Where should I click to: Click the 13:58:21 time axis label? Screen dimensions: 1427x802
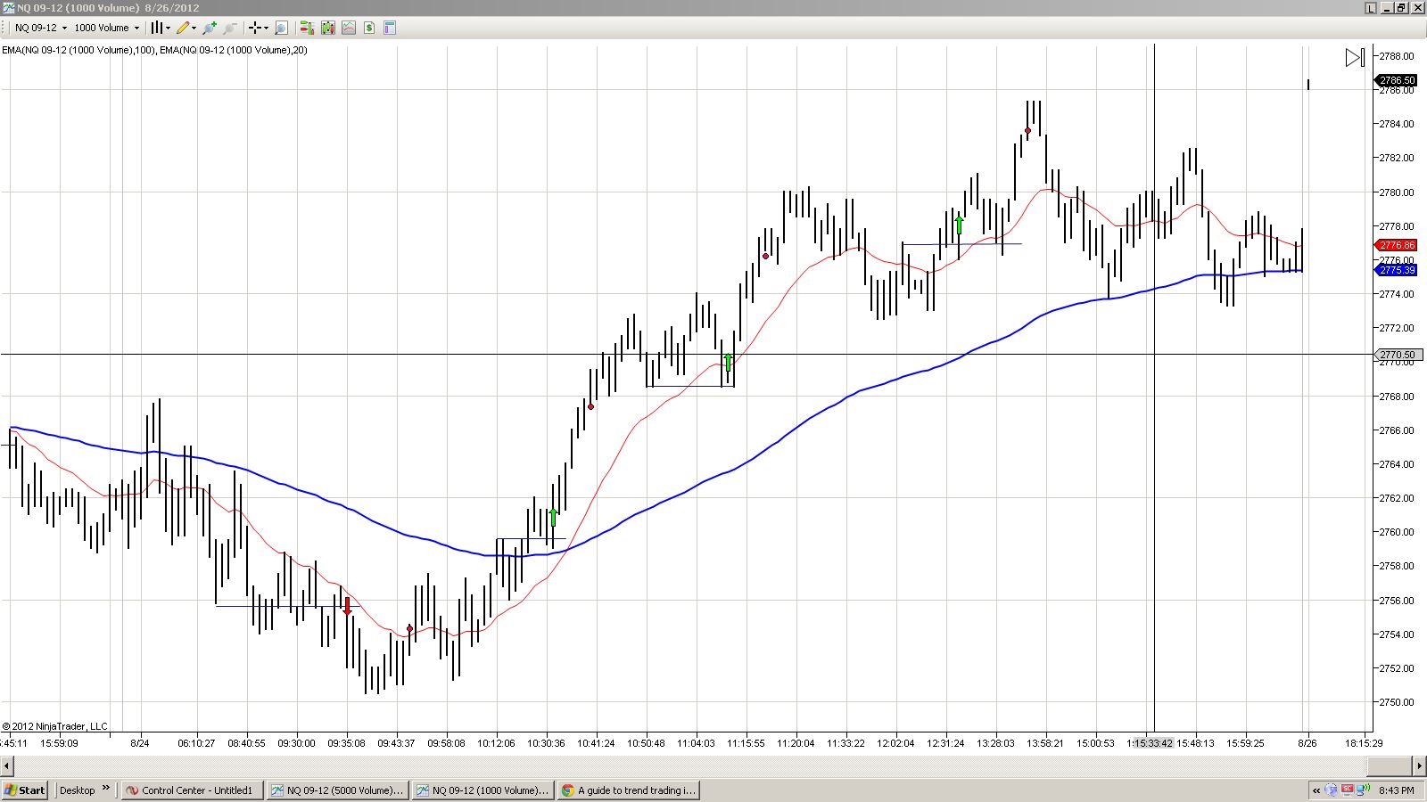[1045, 743]
